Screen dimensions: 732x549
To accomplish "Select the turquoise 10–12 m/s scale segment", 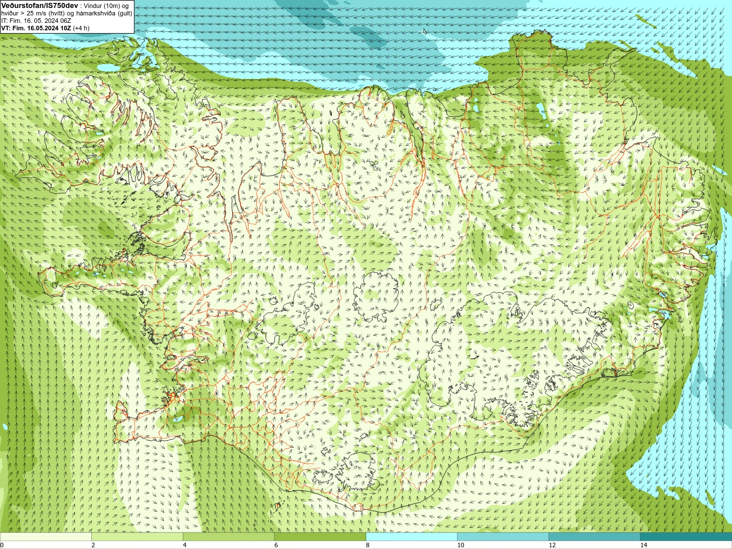I will (x=503, y=537).
